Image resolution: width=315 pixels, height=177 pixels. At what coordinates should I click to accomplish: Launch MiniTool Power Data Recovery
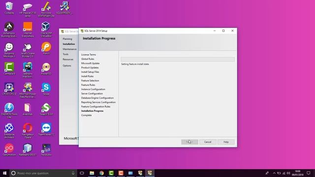click(28, 90)
